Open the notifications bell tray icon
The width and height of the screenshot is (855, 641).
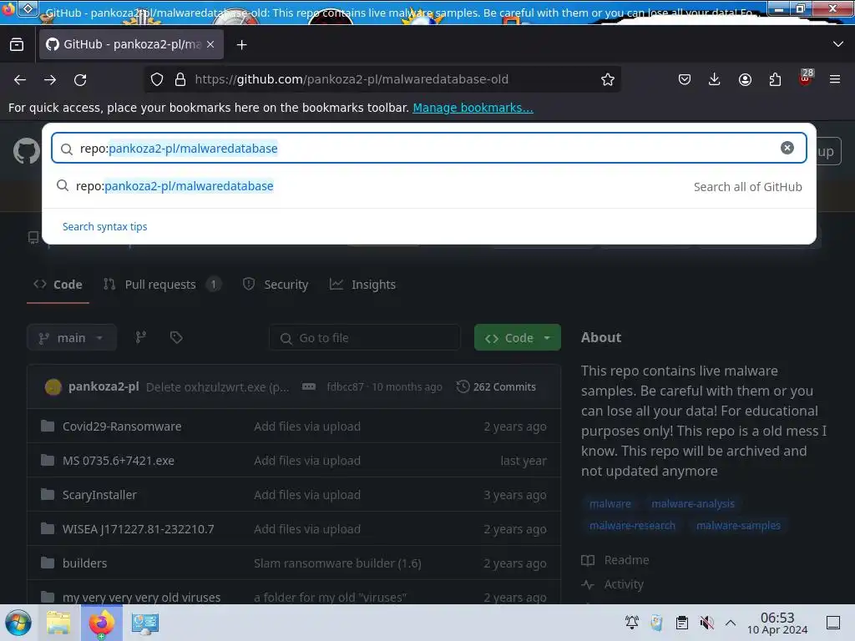pos(632,623)
